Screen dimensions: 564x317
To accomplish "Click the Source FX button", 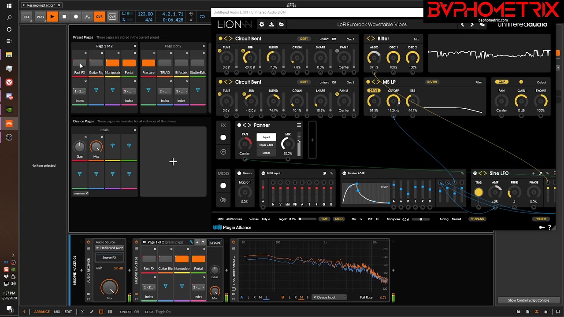I will tap(109, 258).
